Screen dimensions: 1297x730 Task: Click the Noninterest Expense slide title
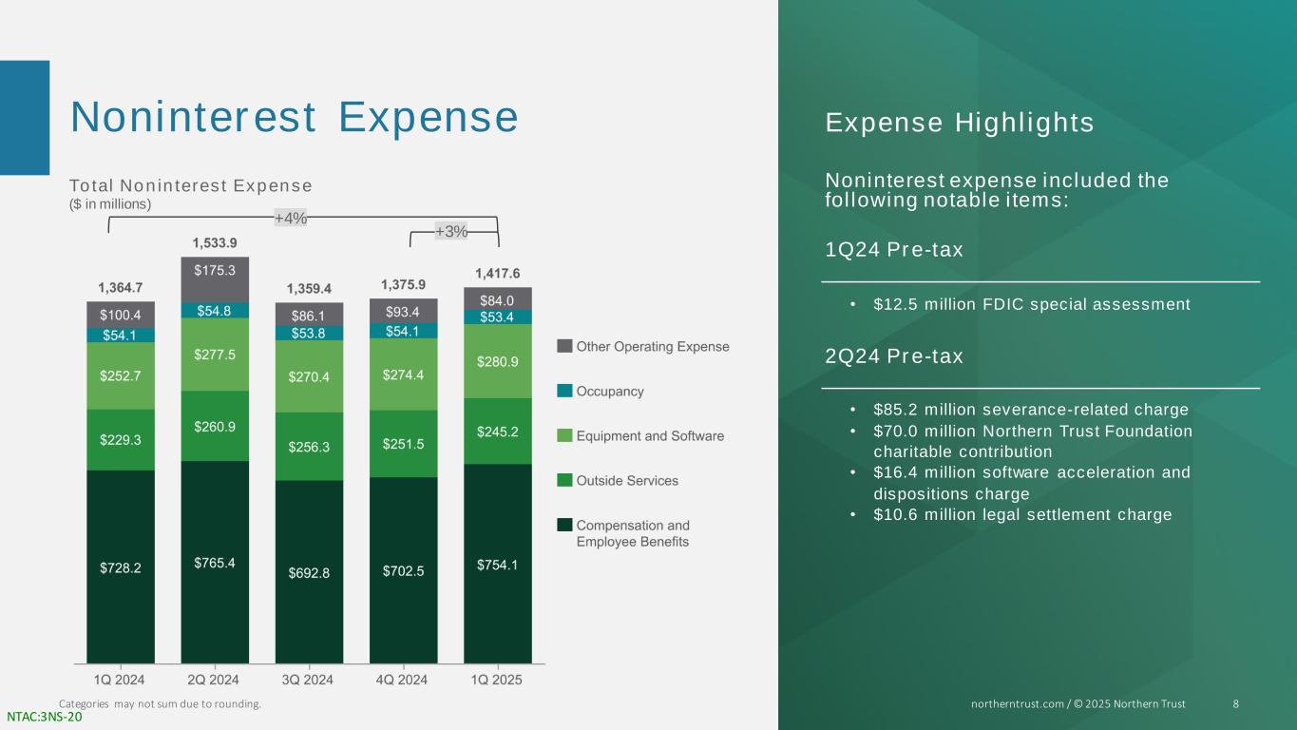[295, 117]
